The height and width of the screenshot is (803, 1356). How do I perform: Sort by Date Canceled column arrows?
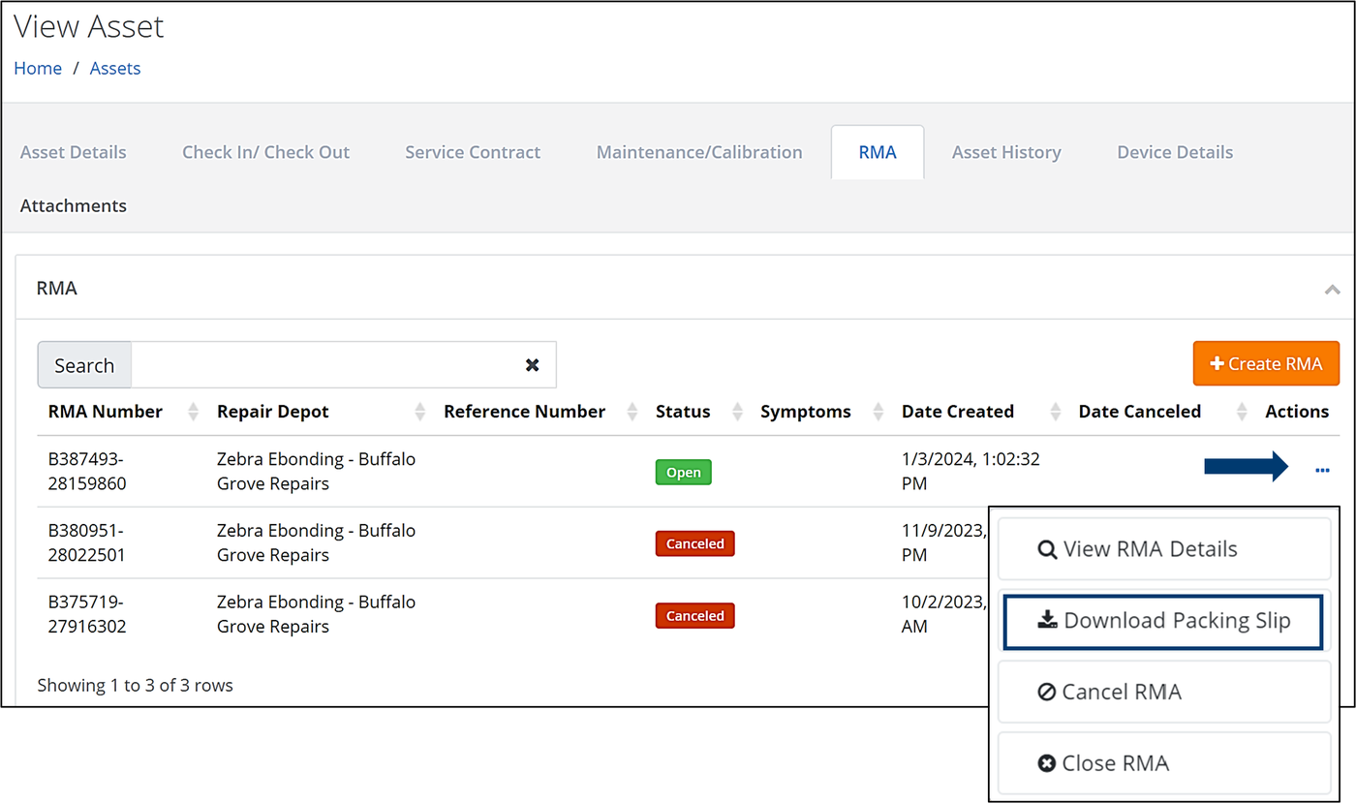(1242, 412)
